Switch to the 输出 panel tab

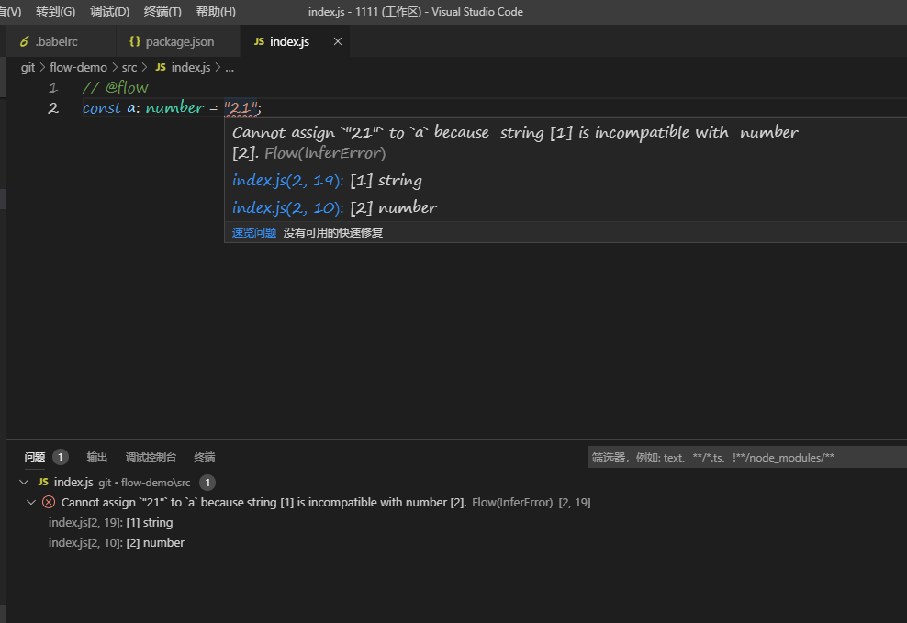click(x=97, y=457)
